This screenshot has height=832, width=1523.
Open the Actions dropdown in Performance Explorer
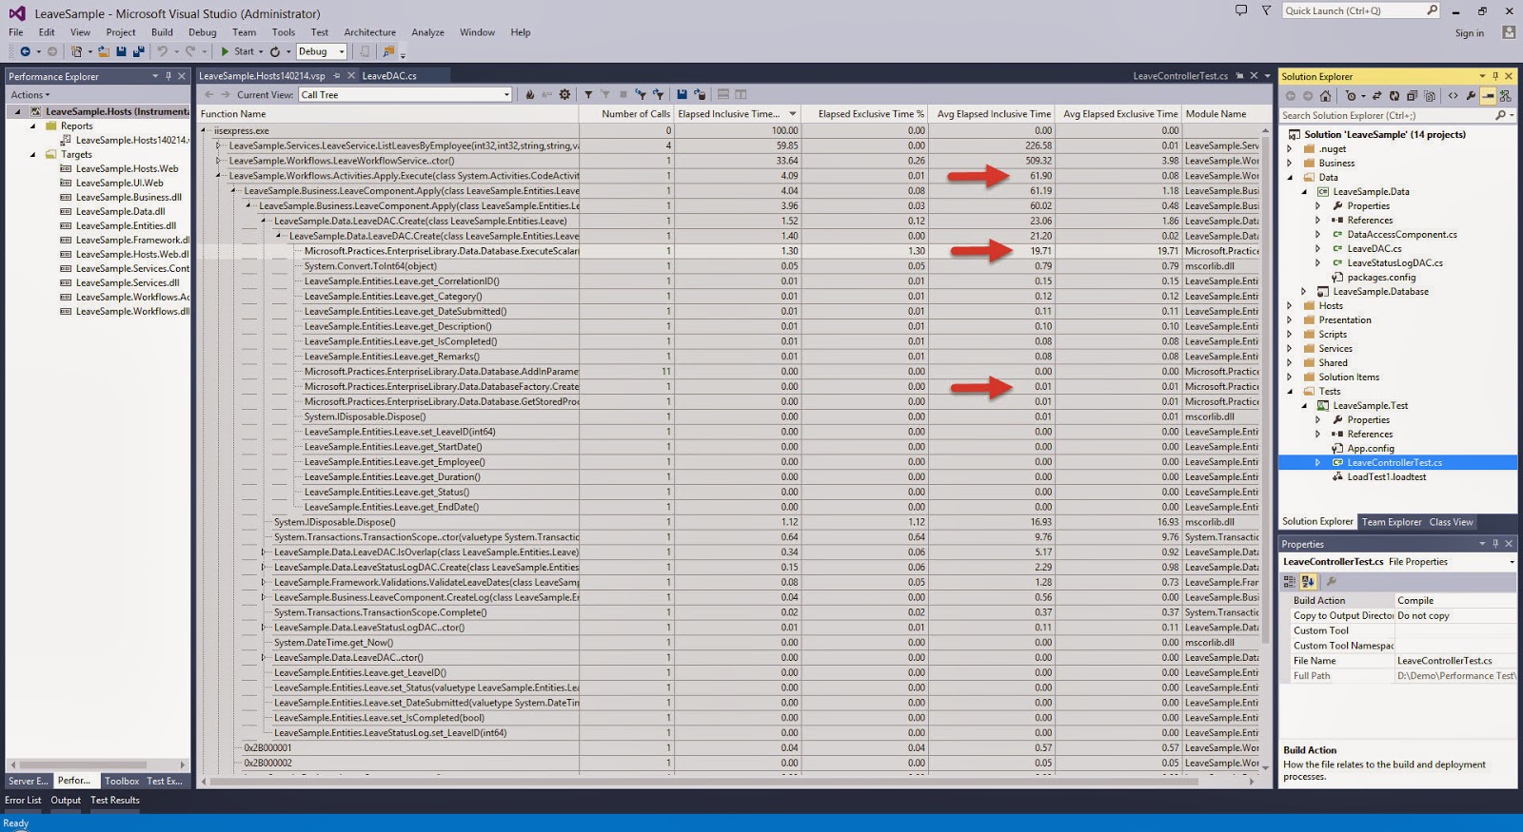(x=30, y=95)
